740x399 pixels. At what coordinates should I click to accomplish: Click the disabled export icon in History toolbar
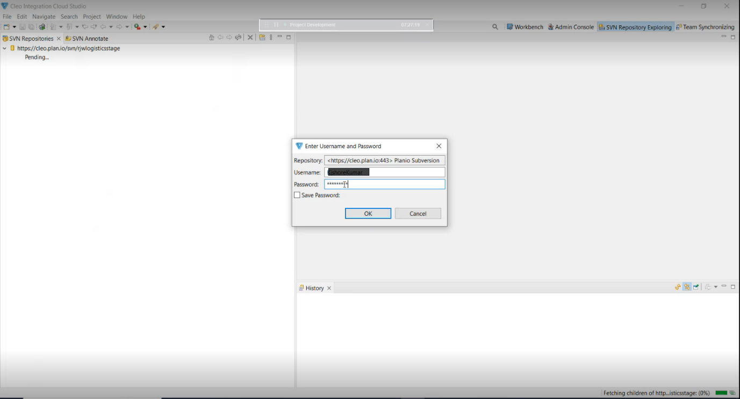click(x=708, y=287)
